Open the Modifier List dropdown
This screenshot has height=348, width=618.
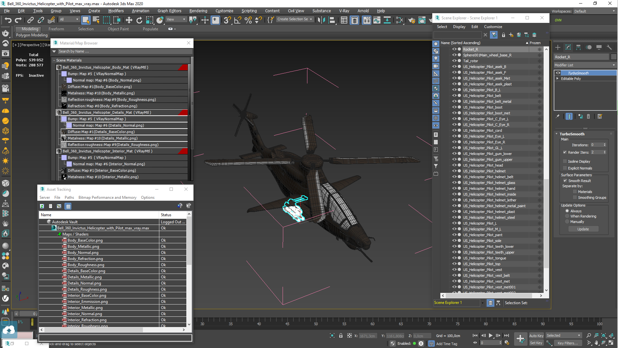[585, 65]
